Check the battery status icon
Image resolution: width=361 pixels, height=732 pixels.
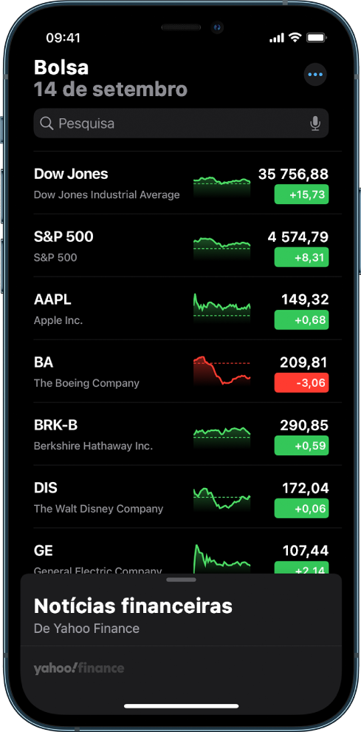(317, 38)
